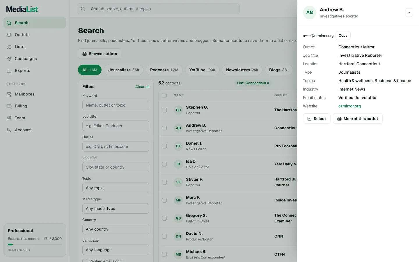The width and height of the screenshot is (419, 262).
Task: Click More at this outlet
Action: [358, 118]
